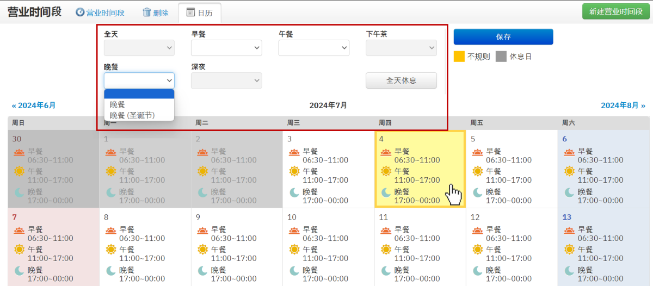The width and height of the screenshot is (653, 286).
Task: Click the trash can icon on 删除 tab
Action: (146, 13)
